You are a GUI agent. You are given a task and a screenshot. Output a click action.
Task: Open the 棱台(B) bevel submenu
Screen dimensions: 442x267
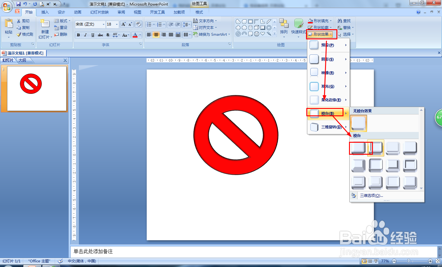[x=328, y=114]
